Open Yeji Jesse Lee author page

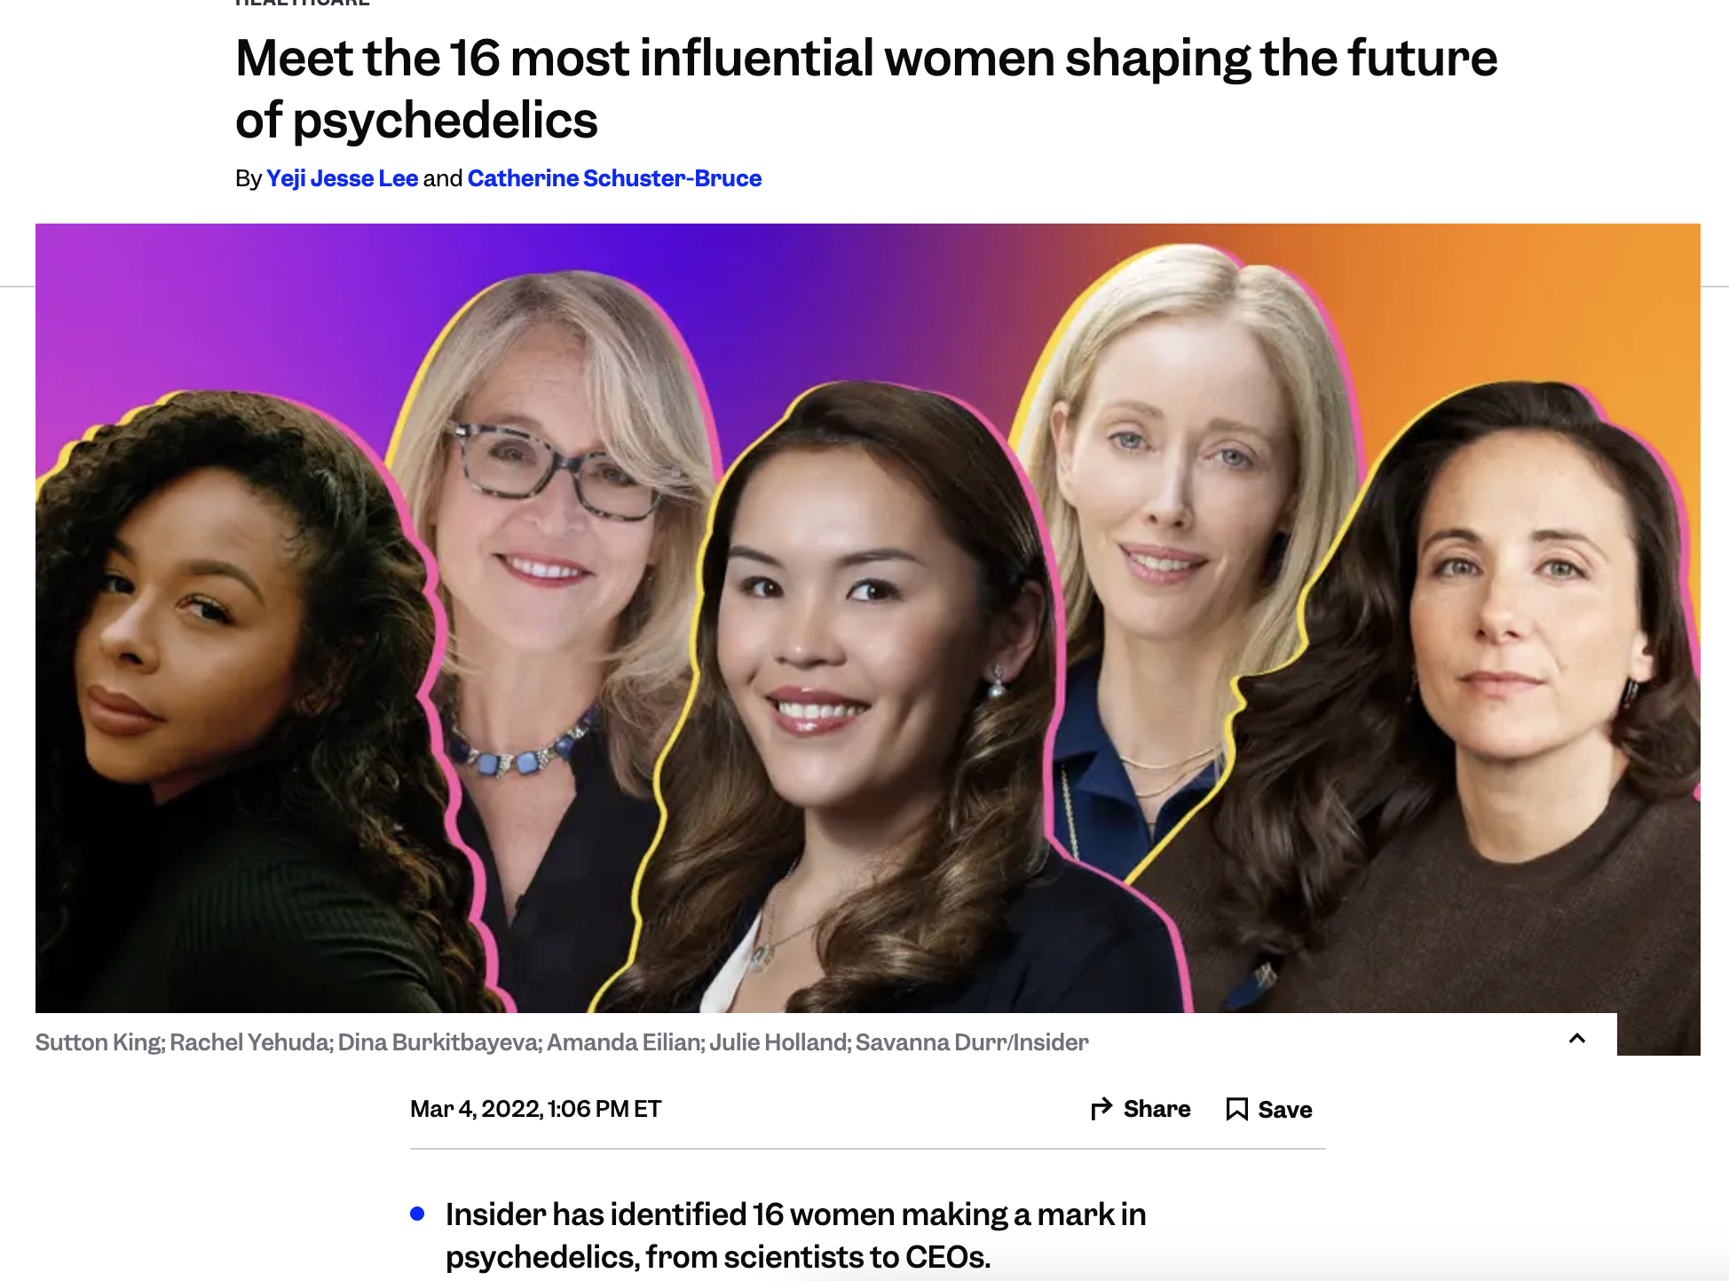click(342, 178)
